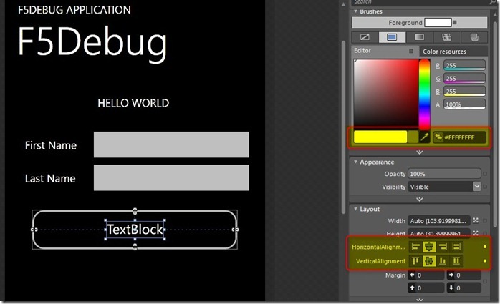This screenshot has height=304, width=500.
Task: Click the yellow current color preview swatch
Action: (x=380, y=137)
